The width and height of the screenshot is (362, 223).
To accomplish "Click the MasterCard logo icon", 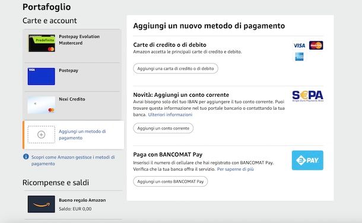I will click(x=316, y=46).
